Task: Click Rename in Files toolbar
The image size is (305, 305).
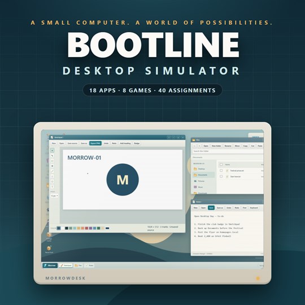Action: point(228,146)
